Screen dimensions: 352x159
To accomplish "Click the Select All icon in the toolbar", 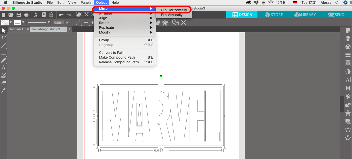I will click(79, 15).
